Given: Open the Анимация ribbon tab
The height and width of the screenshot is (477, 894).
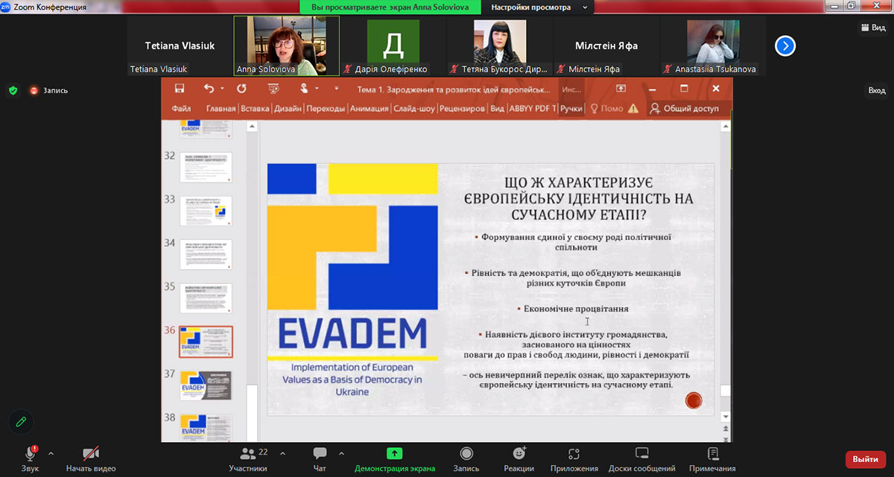Looking at the screenshot, I should (370, 108).
